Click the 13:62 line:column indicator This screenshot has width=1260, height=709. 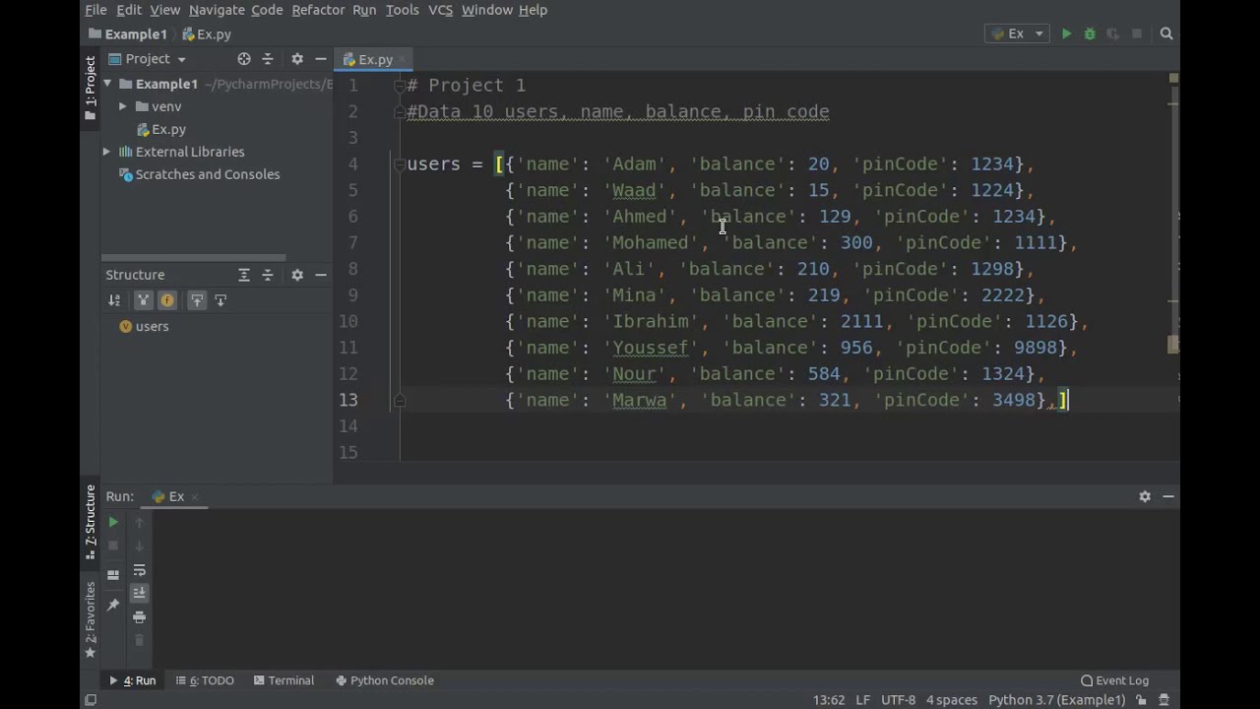(x=828, y=700)
